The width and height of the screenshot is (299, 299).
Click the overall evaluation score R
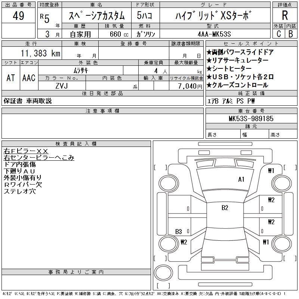tap(285, 15)
